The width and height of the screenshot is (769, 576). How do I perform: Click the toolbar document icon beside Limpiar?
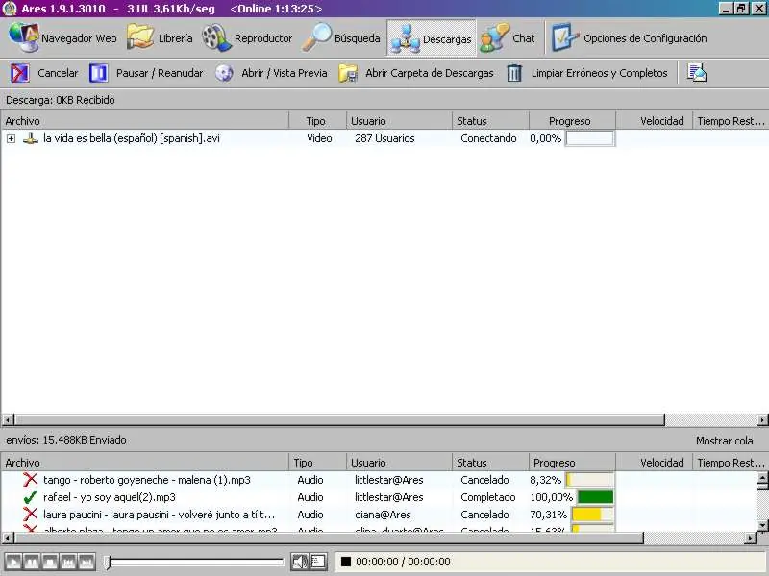696,73
